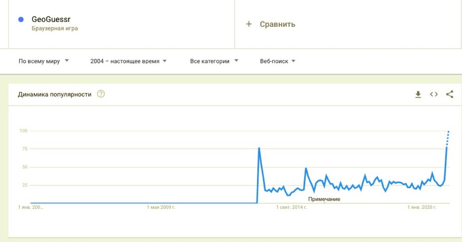This screenshot has width=462, height=242.
Task: Share the popularity dynamics chart
Action: pos(450,94)
